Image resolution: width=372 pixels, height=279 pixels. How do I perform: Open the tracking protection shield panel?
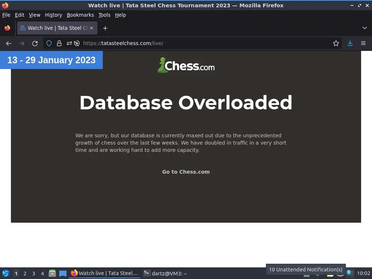click(49, 44)
